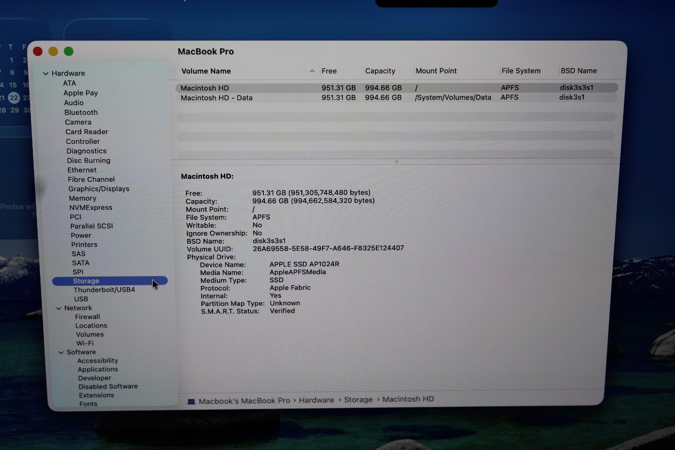Select Accessibility under Software
675x450 pixels.
(x=97, y=361)
